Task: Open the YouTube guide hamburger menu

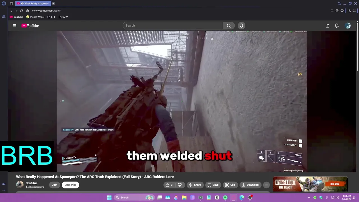Action: click(15, 26)
